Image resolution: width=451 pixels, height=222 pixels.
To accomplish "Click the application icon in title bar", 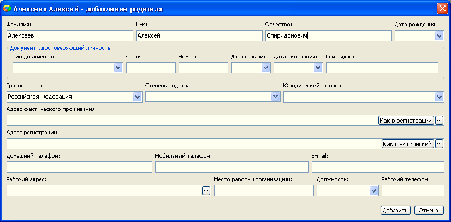I will (7, 9).
